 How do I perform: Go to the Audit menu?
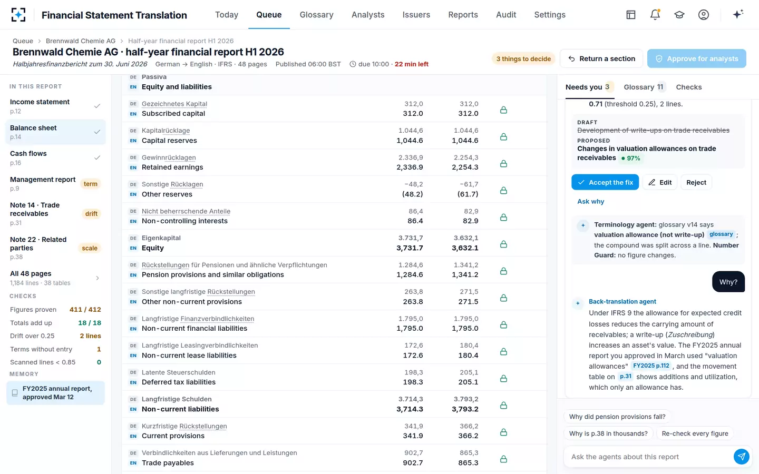point(506,15)
